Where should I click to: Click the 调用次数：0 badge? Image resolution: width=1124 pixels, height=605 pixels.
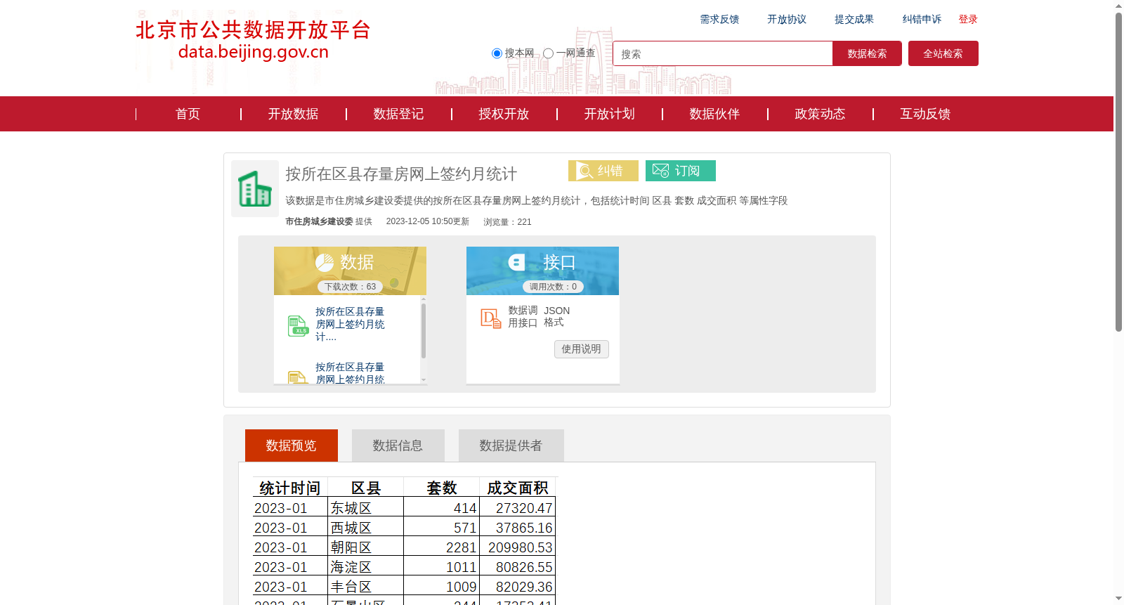tap(553, 287)
